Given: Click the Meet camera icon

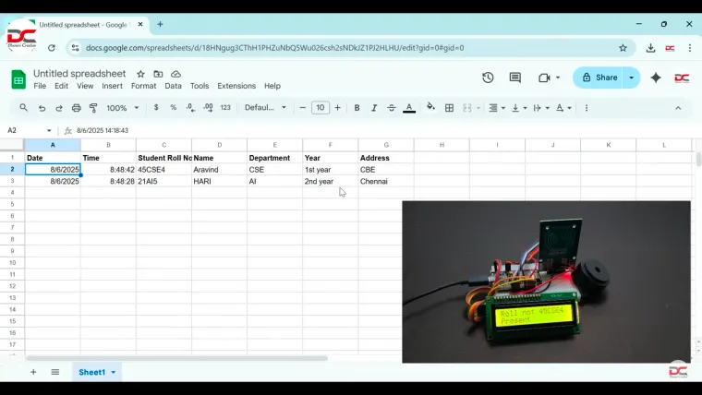Looking at the screenshot, I should pos(544,78).
